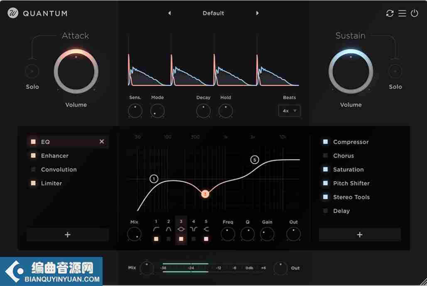Image resolution: width=427 pixels, height=286 pixels.
Task: Toggle the Limiter enable square
Action: tap(33, 183)
